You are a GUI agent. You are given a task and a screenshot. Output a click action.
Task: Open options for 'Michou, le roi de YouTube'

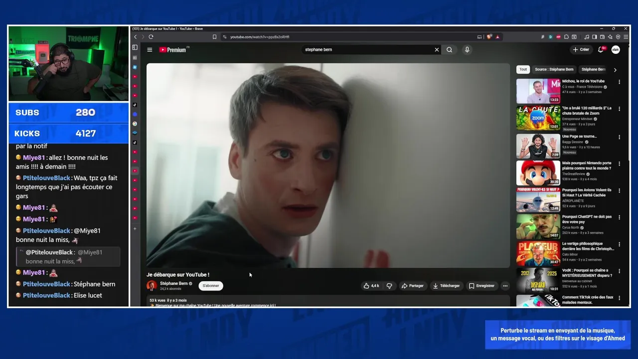[x=620, y=82]
